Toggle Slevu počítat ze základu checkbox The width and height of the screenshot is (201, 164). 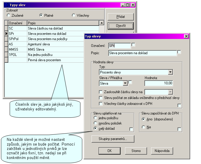[101, 98]
